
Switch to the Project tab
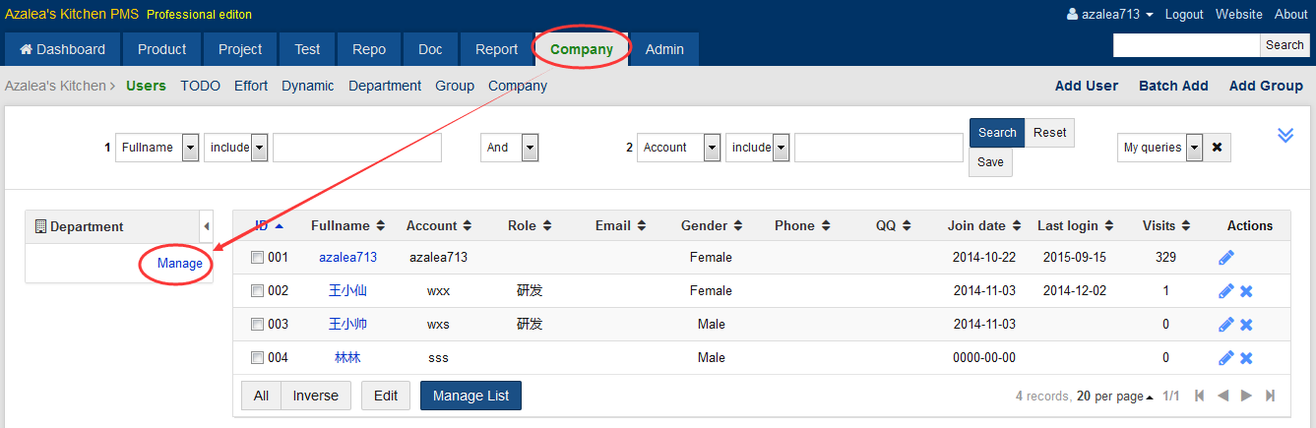240,49
